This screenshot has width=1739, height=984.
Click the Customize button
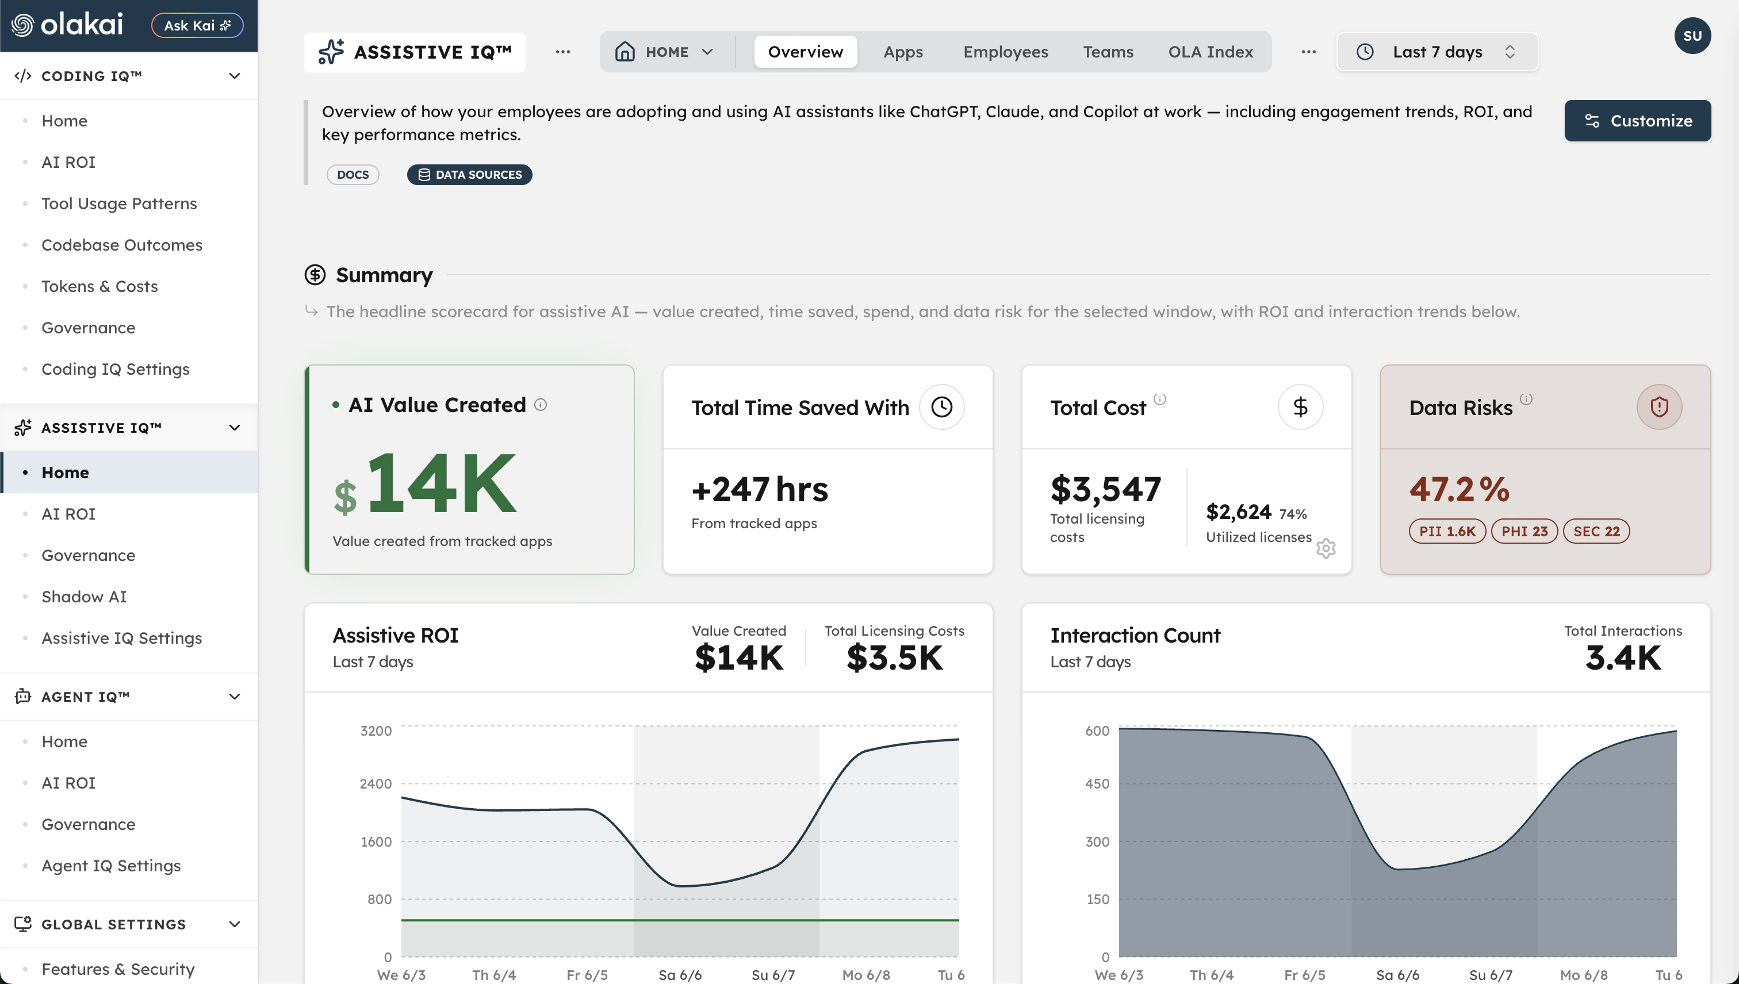tap(1637, 120)
